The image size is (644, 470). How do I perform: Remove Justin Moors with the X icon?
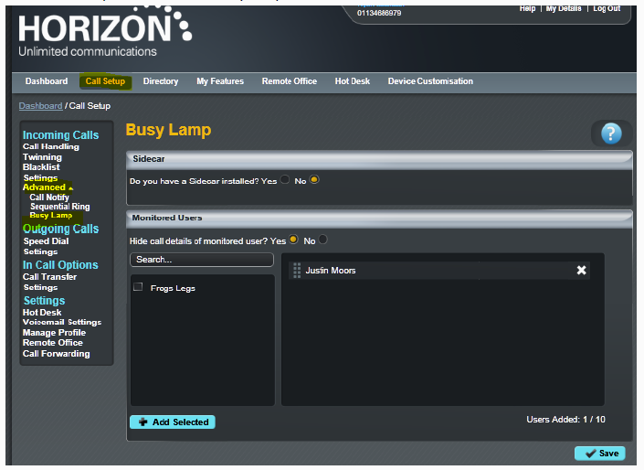(x=581, y=270)
